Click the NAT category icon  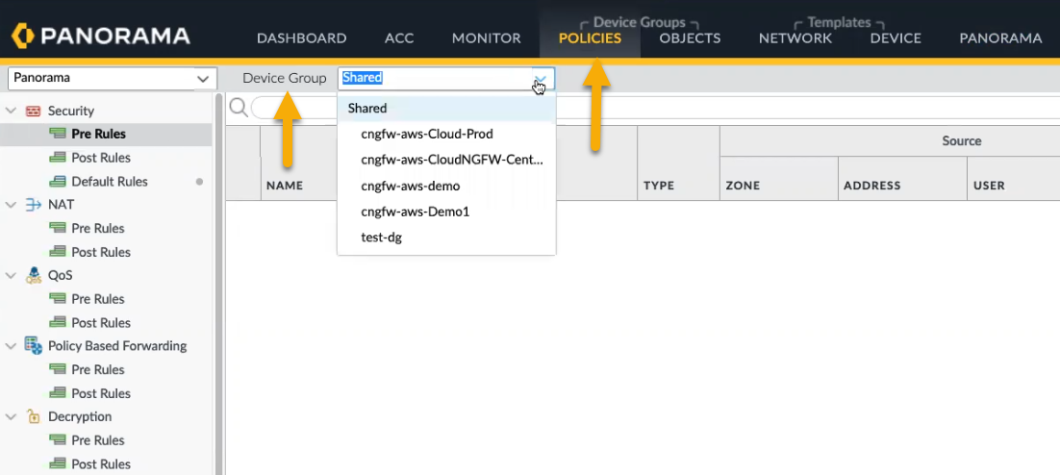[33, 205]
